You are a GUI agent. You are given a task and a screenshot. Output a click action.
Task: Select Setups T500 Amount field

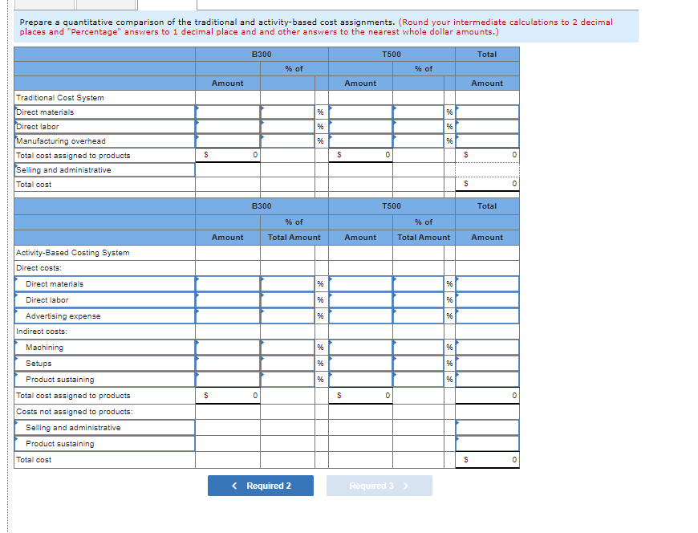pyautogui.click(x=360, y=364)
